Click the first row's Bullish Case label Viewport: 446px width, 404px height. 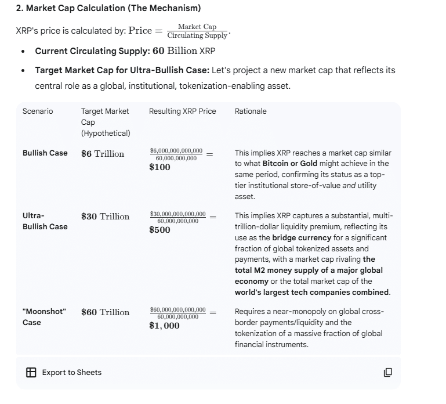tap(45, 153)
